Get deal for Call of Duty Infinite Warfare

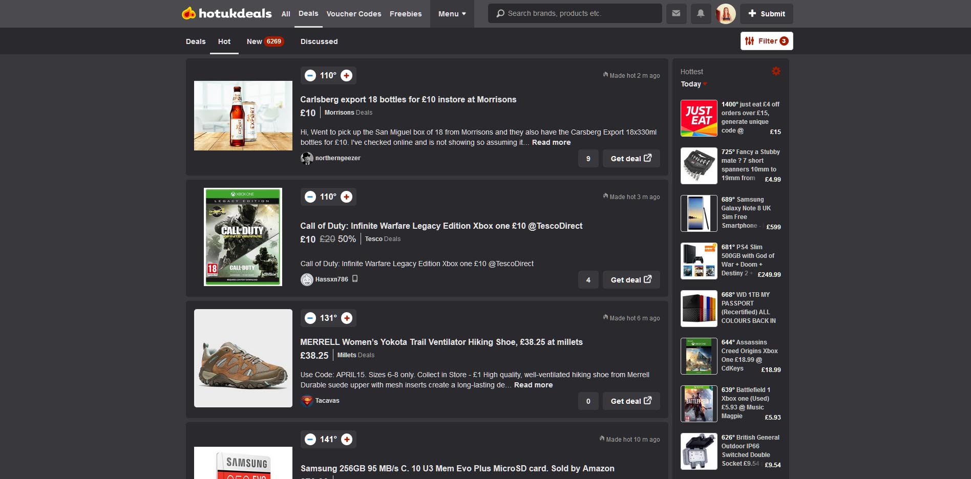631,279
